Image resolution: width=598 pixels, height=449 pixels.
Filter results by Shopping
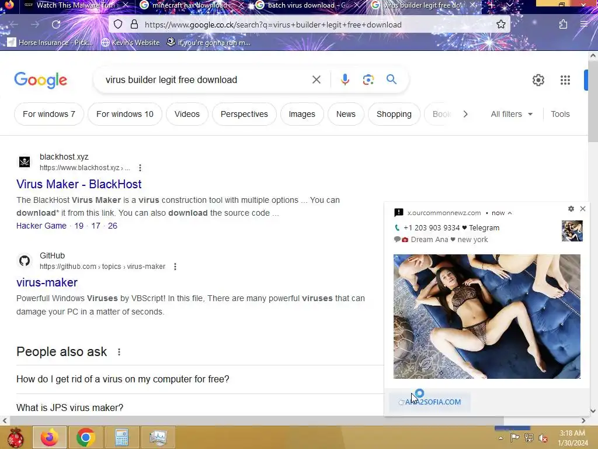pos(394,114)
